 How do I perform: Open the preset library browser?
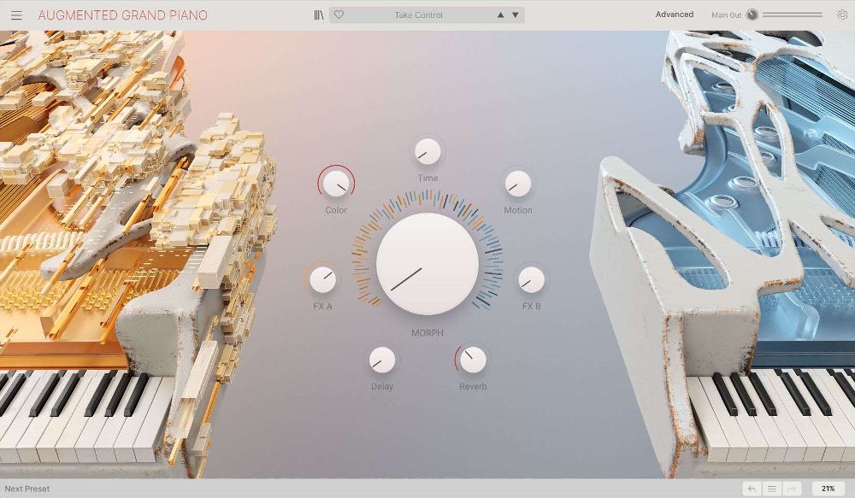[x=319, y=14]
